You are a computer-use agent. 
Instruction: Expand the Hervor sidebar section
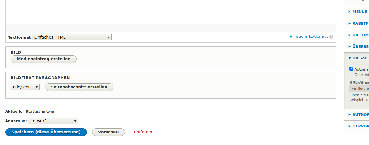tap(358, 126)
